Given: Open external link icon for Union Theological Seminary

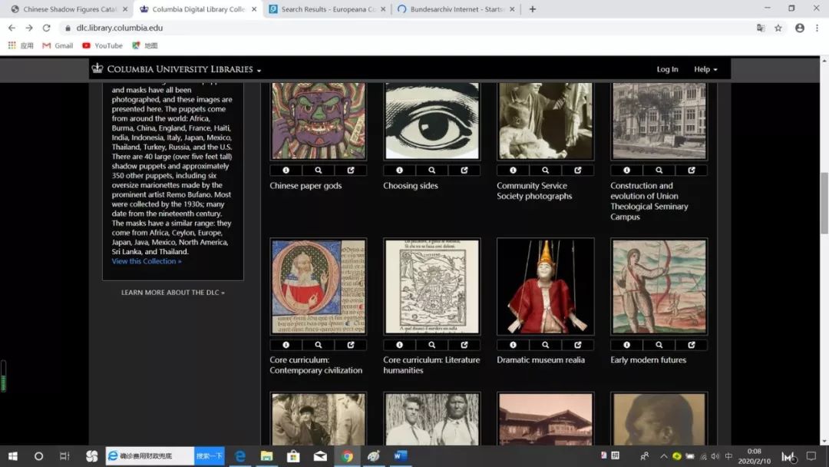Looking at the screenshot, I should (x=692, y=171).
